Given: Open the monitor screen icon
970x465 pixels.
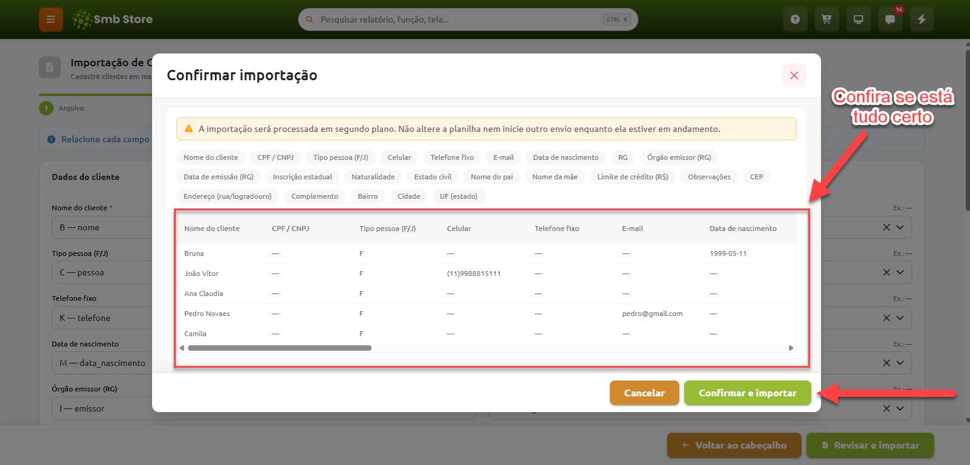Looking at the screenshot, I should coord(858,19).
